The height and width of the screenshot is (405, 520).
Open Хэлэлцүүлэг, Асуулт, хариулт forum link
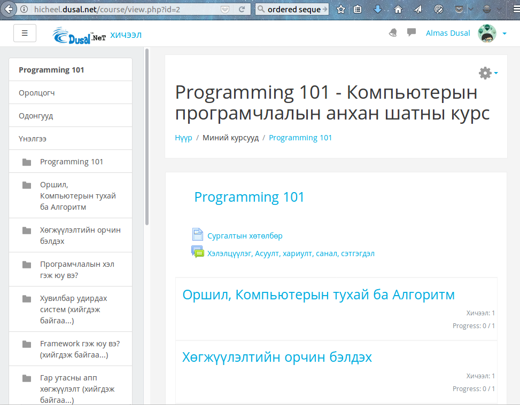pyautogui.click(x=291, y=253)
